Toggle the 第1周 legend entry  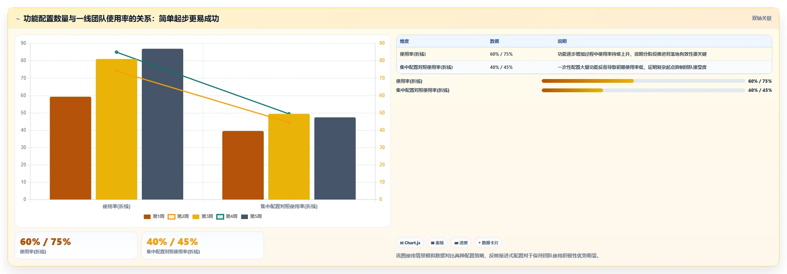(154, 216)
